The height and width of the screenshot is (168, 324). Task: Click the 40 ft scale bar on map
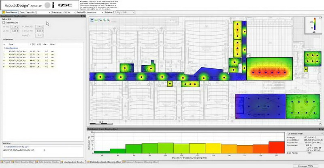(101, 123)
